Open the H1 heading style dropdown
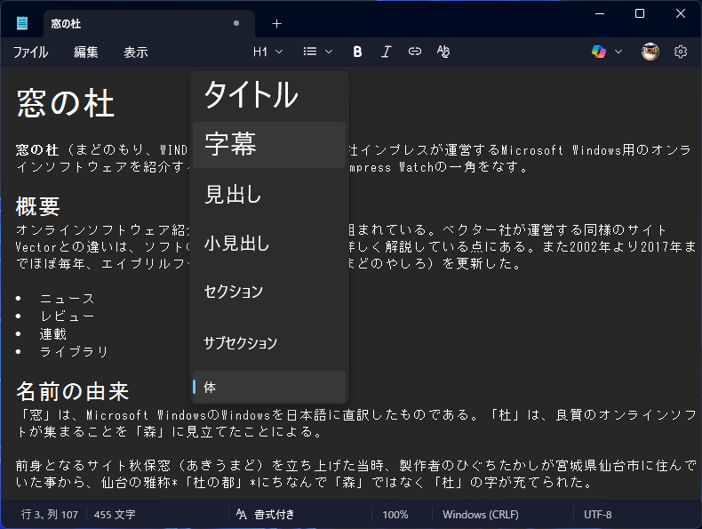This screenshot has width=702, height=529. coord(267,52)
